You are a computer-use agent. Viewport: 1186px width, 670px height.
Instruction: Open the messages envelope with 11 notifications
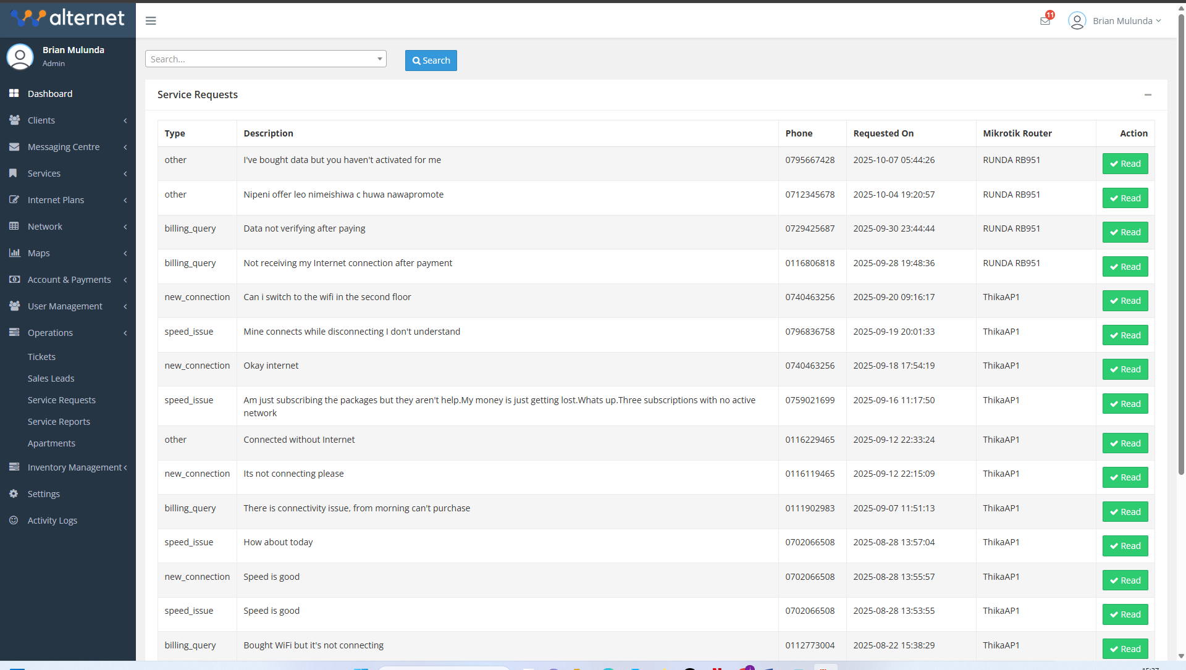point(1045,20)
